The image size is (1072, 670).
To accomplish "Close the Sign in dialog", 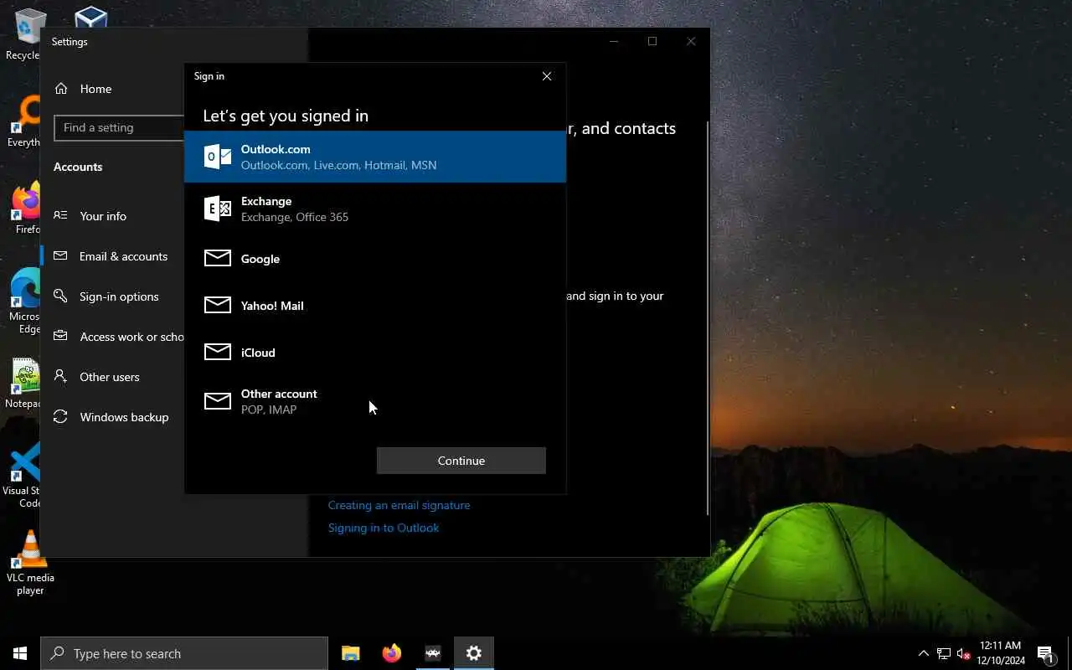I will point(547,76).
